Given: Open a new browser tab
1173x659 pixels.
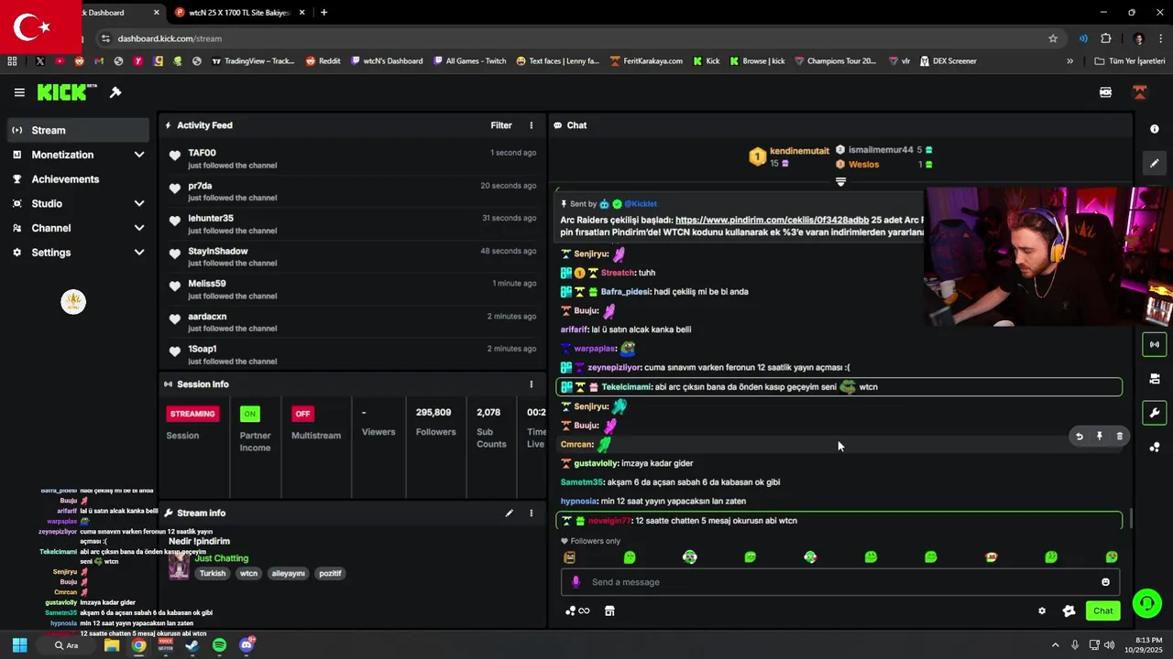Looking at the screenshot, I should pos(323,13).
